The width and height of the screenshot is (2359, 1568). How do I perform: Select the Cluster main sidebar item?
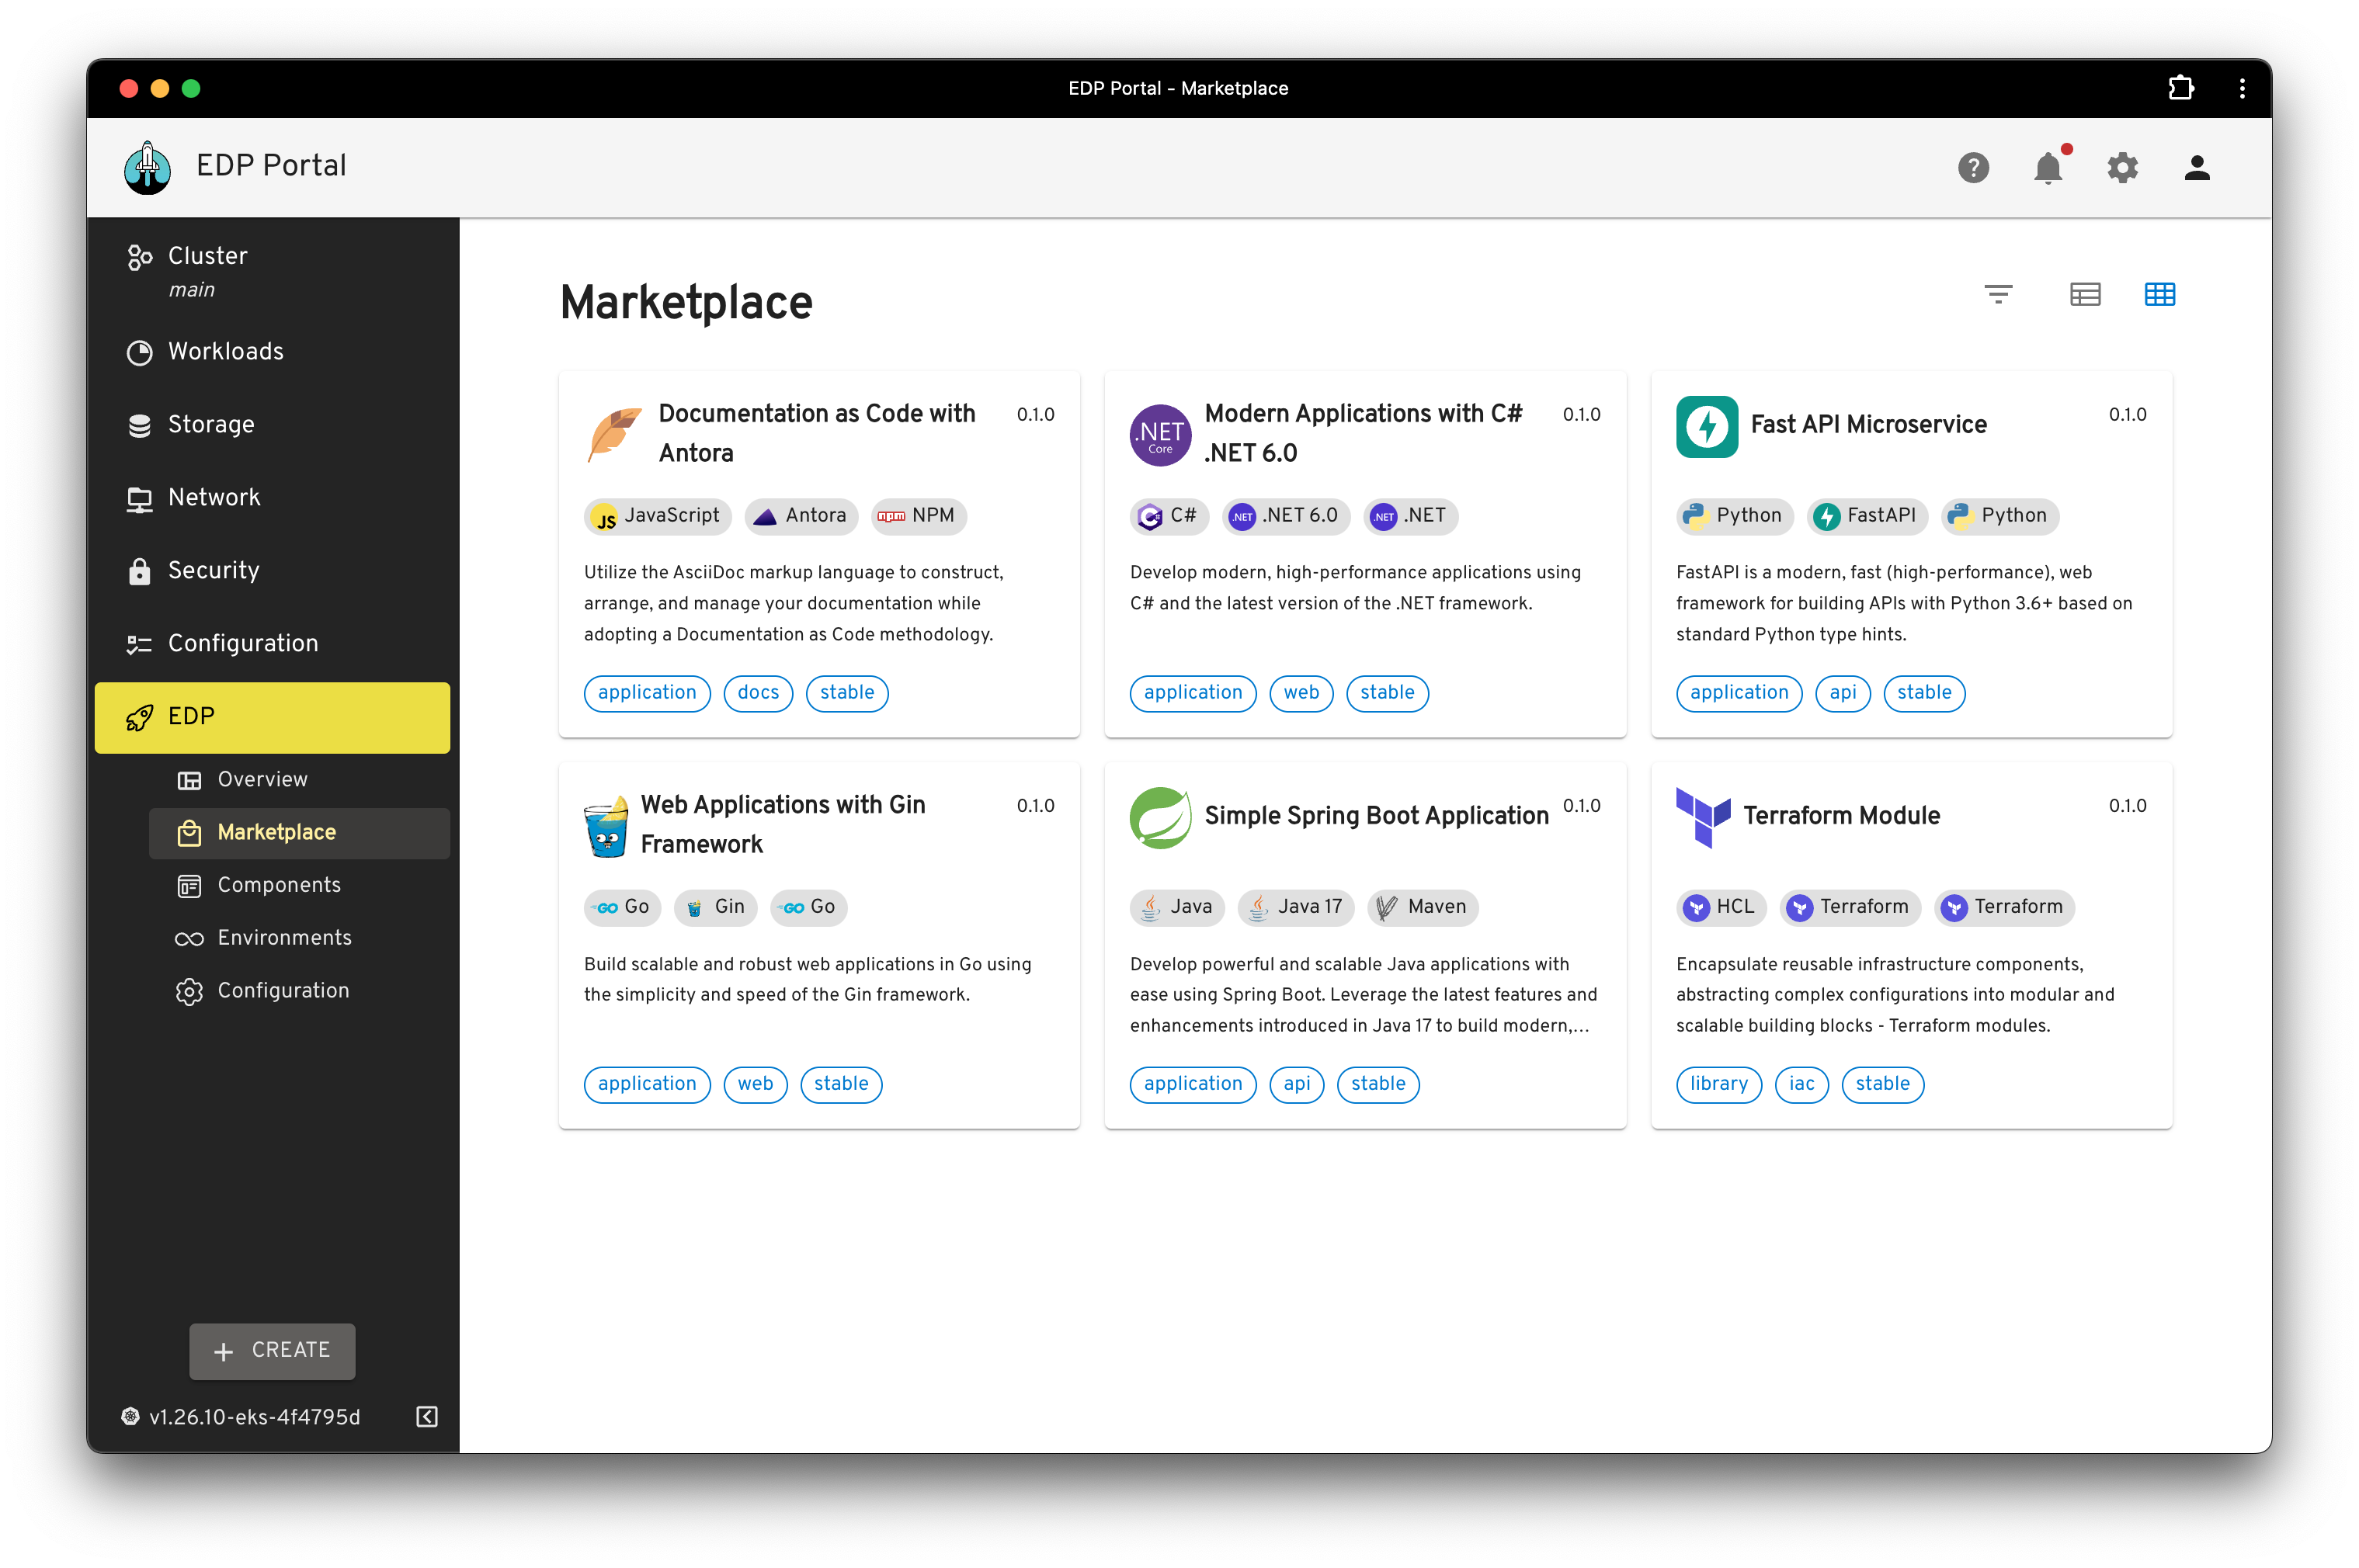point(207,270)
